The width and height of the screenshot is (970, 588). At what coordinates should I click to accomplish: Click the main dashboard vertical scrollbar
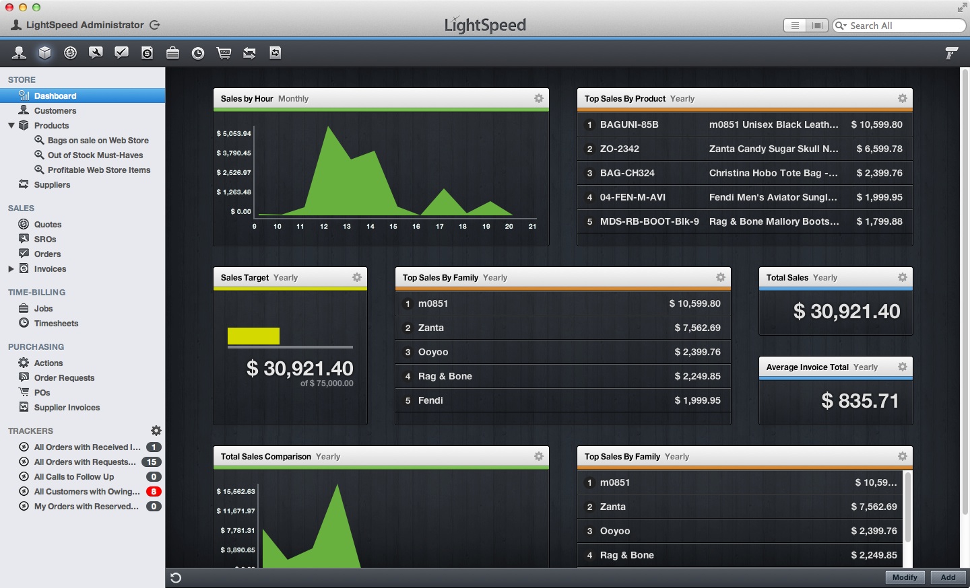pos(965,293)
